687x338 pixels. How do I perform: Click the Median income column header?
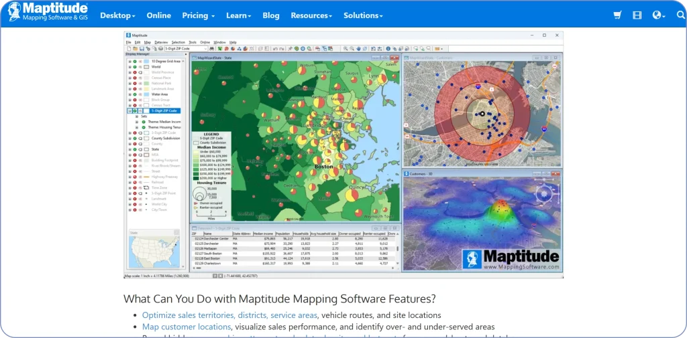(264, 234)
